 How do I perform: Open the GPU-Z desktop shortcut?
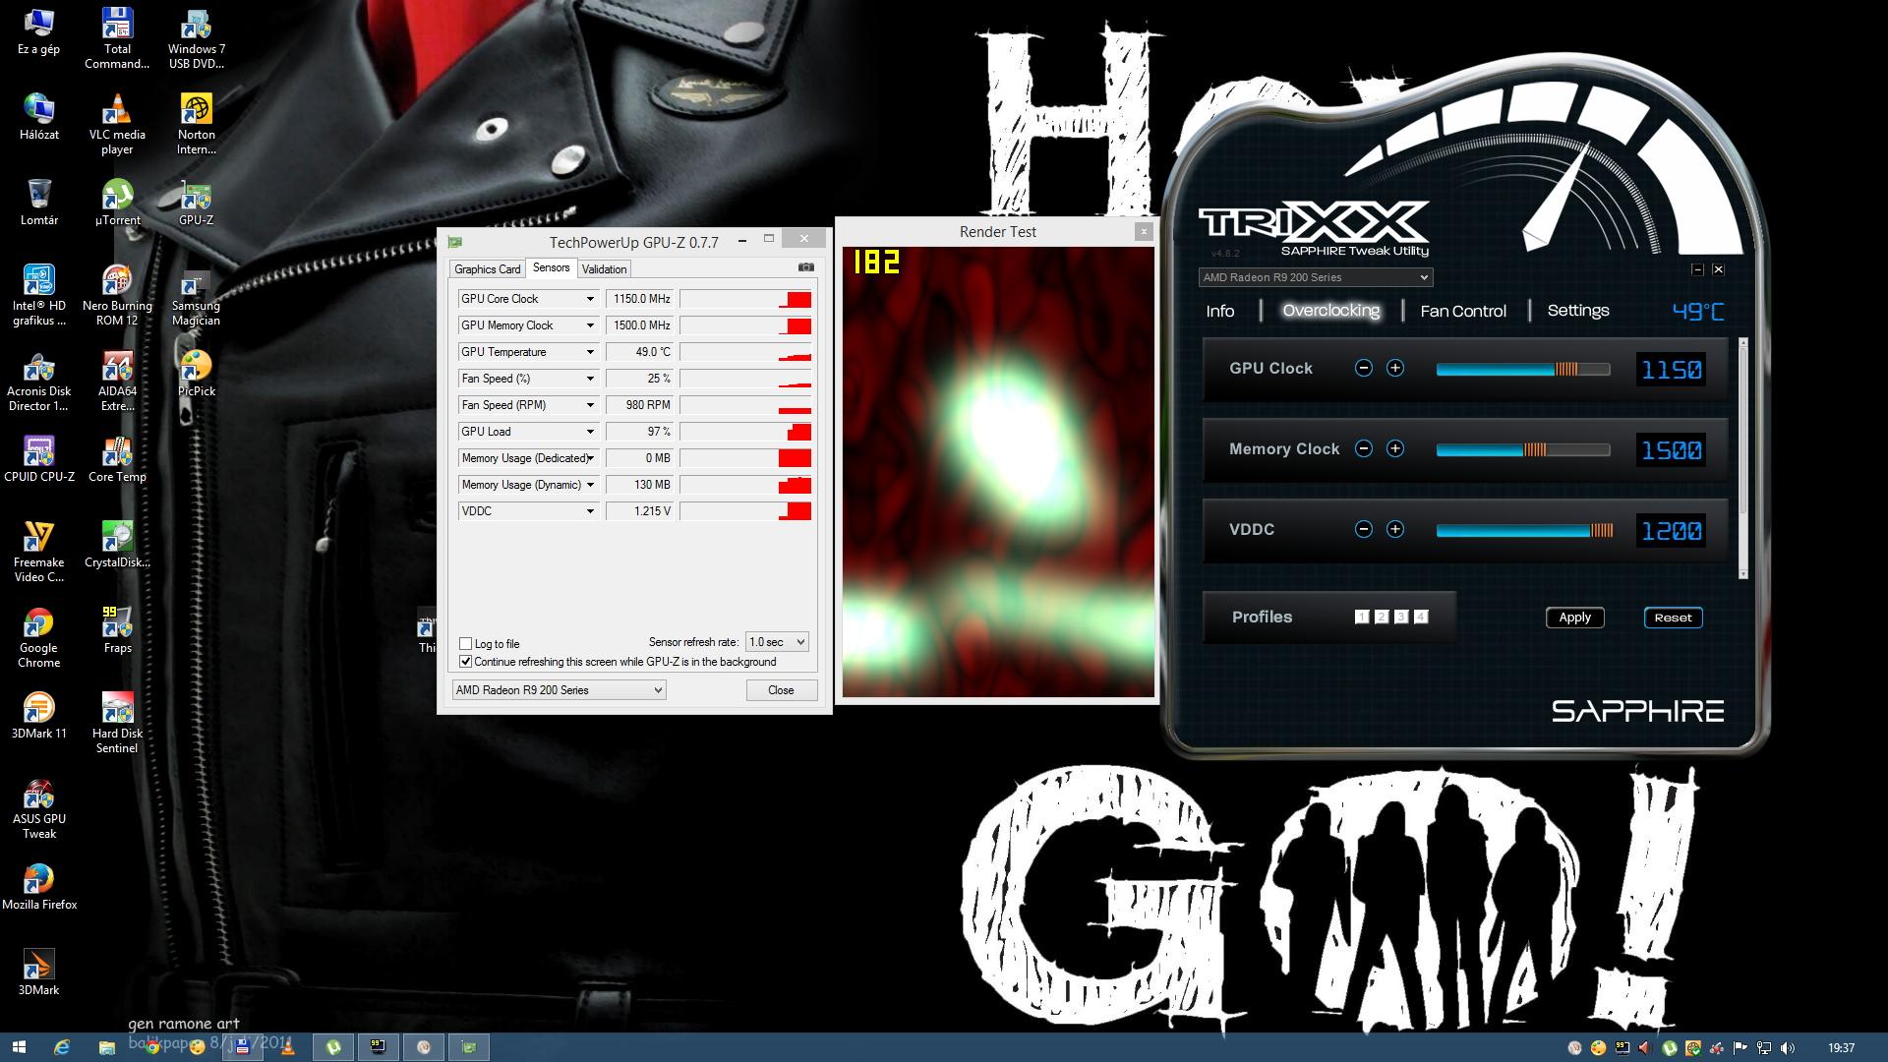[196, 203]
